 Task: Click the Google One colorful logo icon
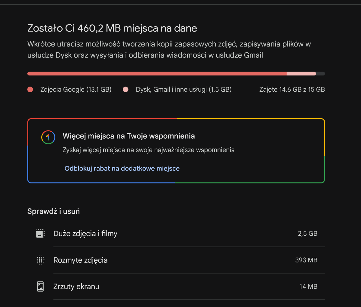coord(48,137)
